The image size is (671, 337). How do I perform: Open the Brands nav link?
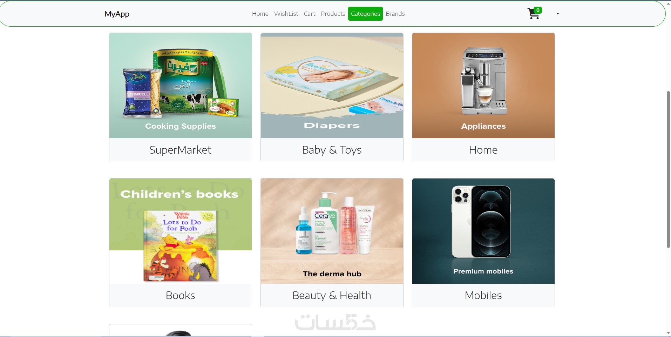click(395, 14)
